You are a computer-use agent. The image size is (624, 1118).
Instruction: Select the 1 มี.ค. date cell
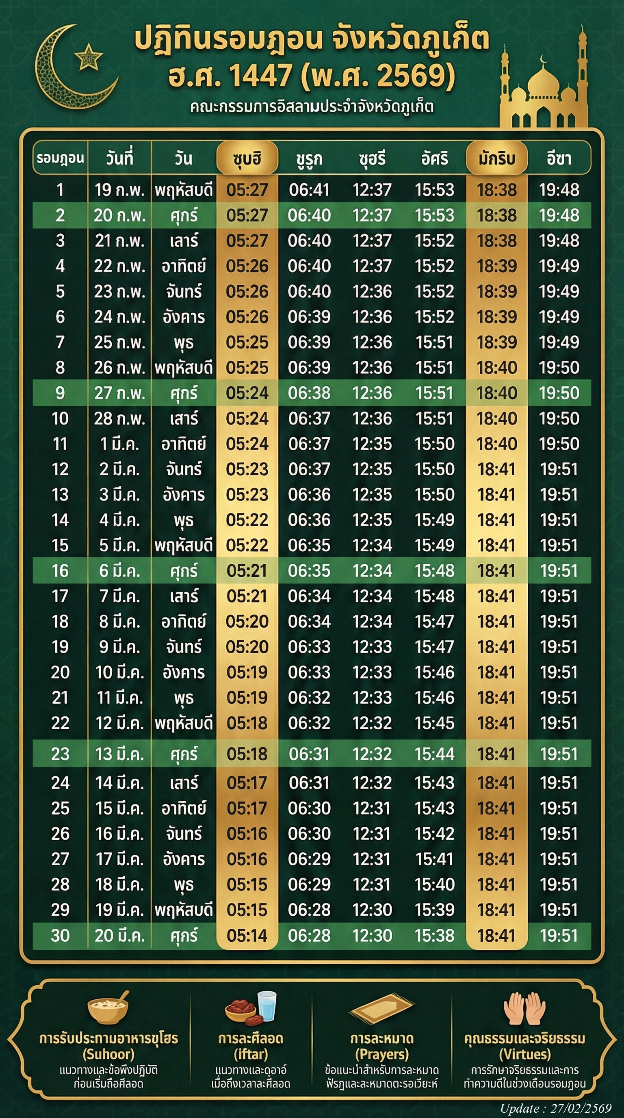pyautogui.click(x=119, y=444)
